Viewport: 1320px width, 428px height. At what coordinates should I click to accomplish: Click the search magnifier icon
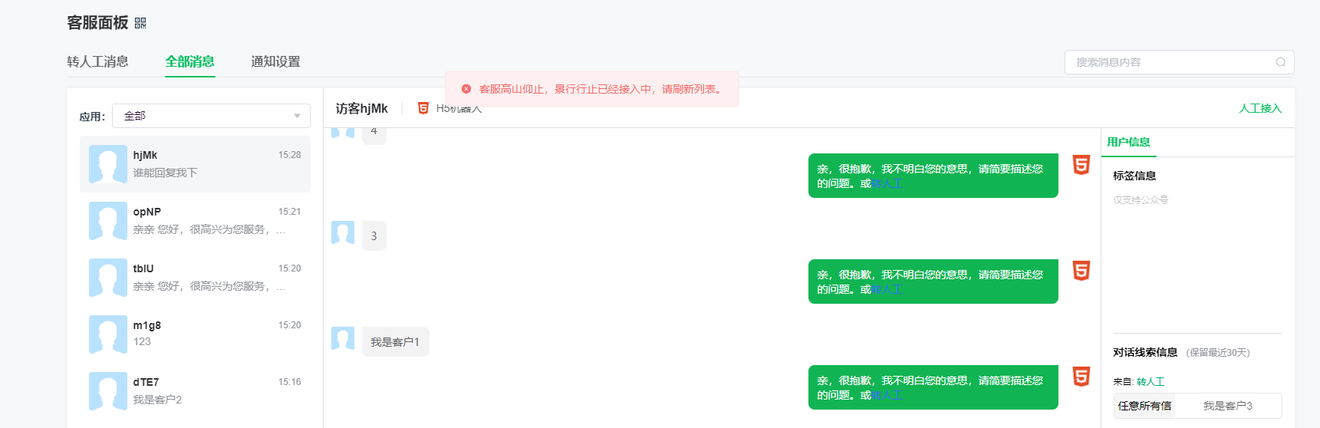[1280, 62]
